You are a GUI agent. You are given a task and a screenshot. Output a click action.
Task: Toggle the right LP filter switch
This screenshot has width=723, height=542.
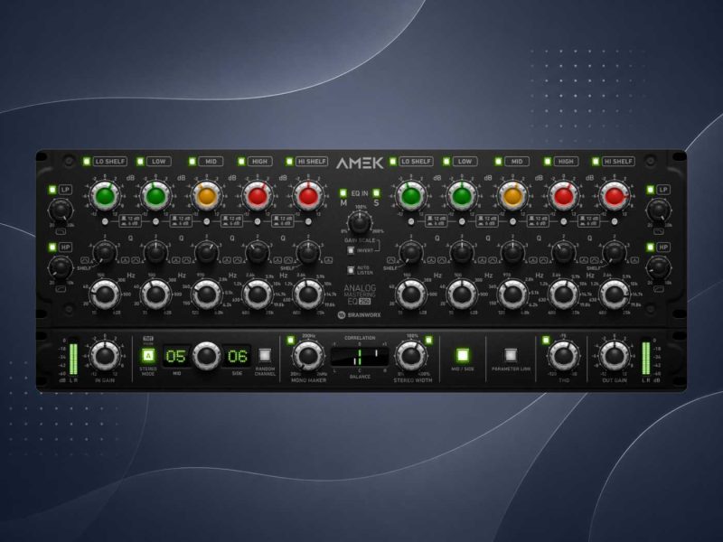tap(650, 190)
